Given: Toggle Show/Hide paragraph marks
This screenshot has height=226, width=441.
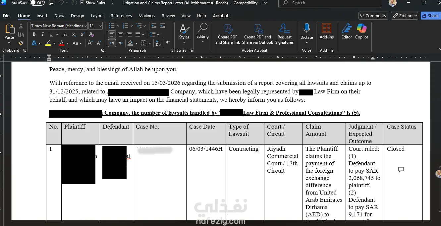Looking at the screenshot, I should [168, 43].
